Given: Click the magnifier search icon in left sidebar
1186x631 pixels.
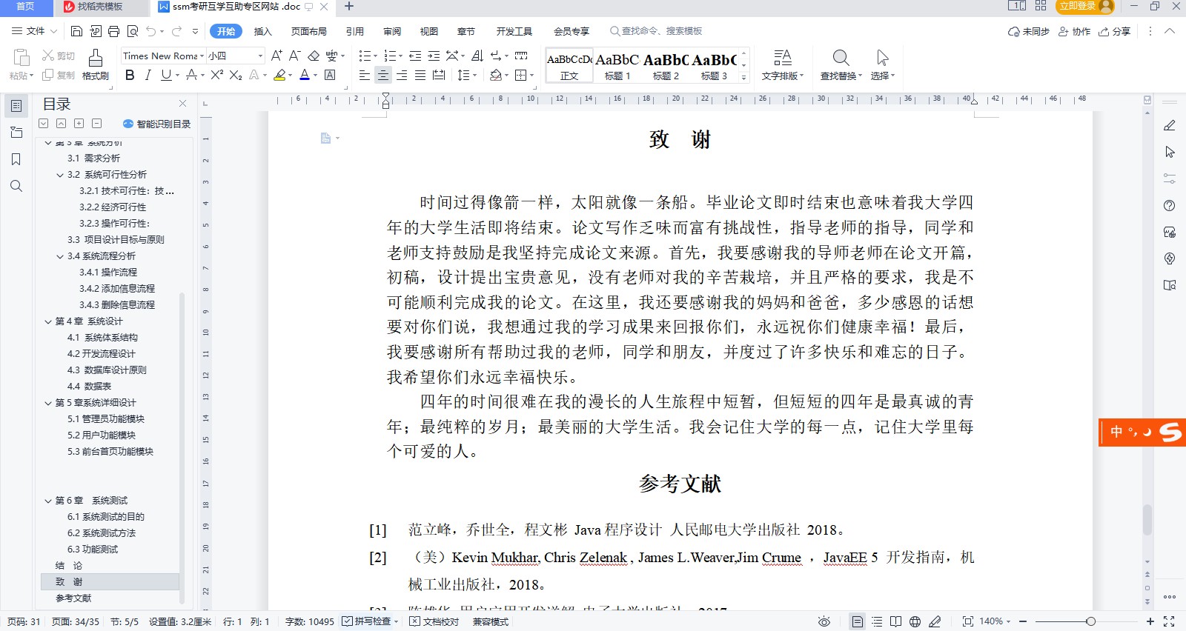Looking at the screenshot, I should coord(16,186).
